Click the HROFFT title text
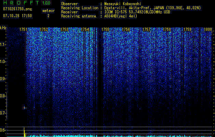The image size is (215, 137). tap(21, 3)
